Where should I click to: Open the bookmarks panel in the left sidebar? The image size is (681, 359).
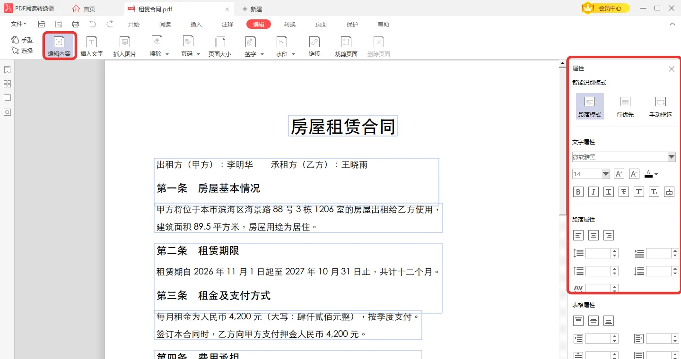pyautogui.click(x=7, y=70)
